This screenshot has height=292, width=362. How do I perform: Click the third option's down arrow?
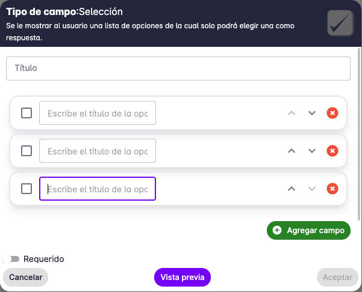coord(312,189)
